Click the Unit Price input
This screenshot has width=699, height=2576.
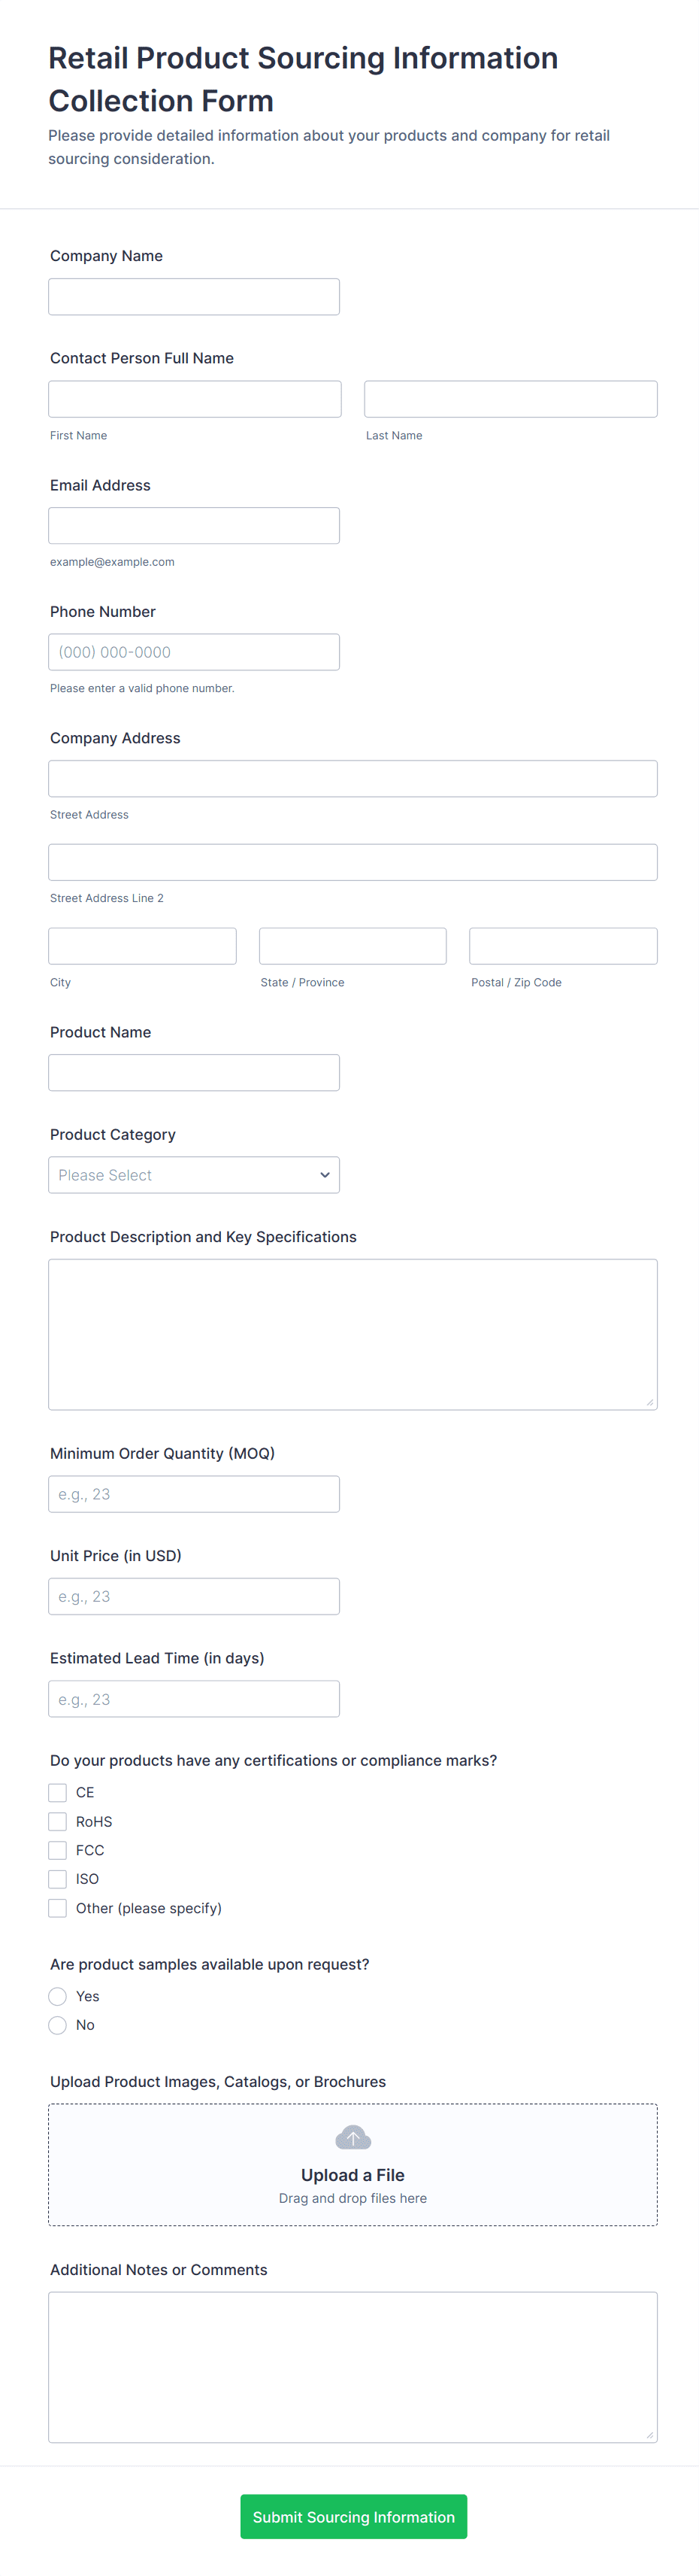(194, 1596)
